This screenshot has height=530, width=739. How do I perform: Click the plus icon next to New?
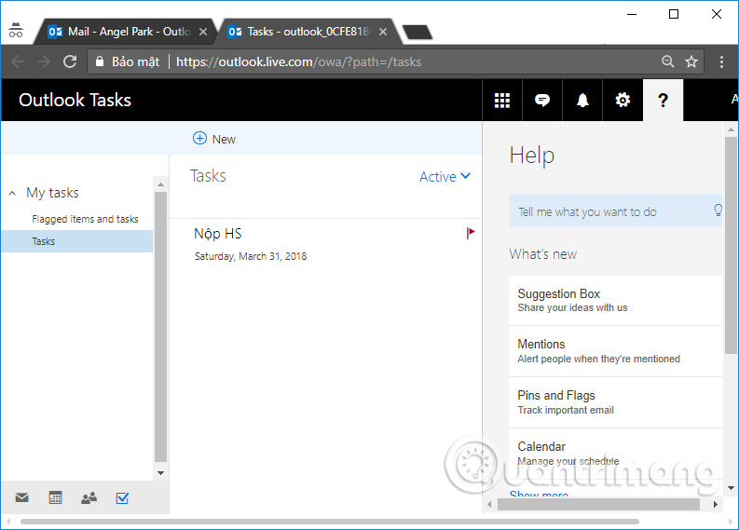pos(199,138)
